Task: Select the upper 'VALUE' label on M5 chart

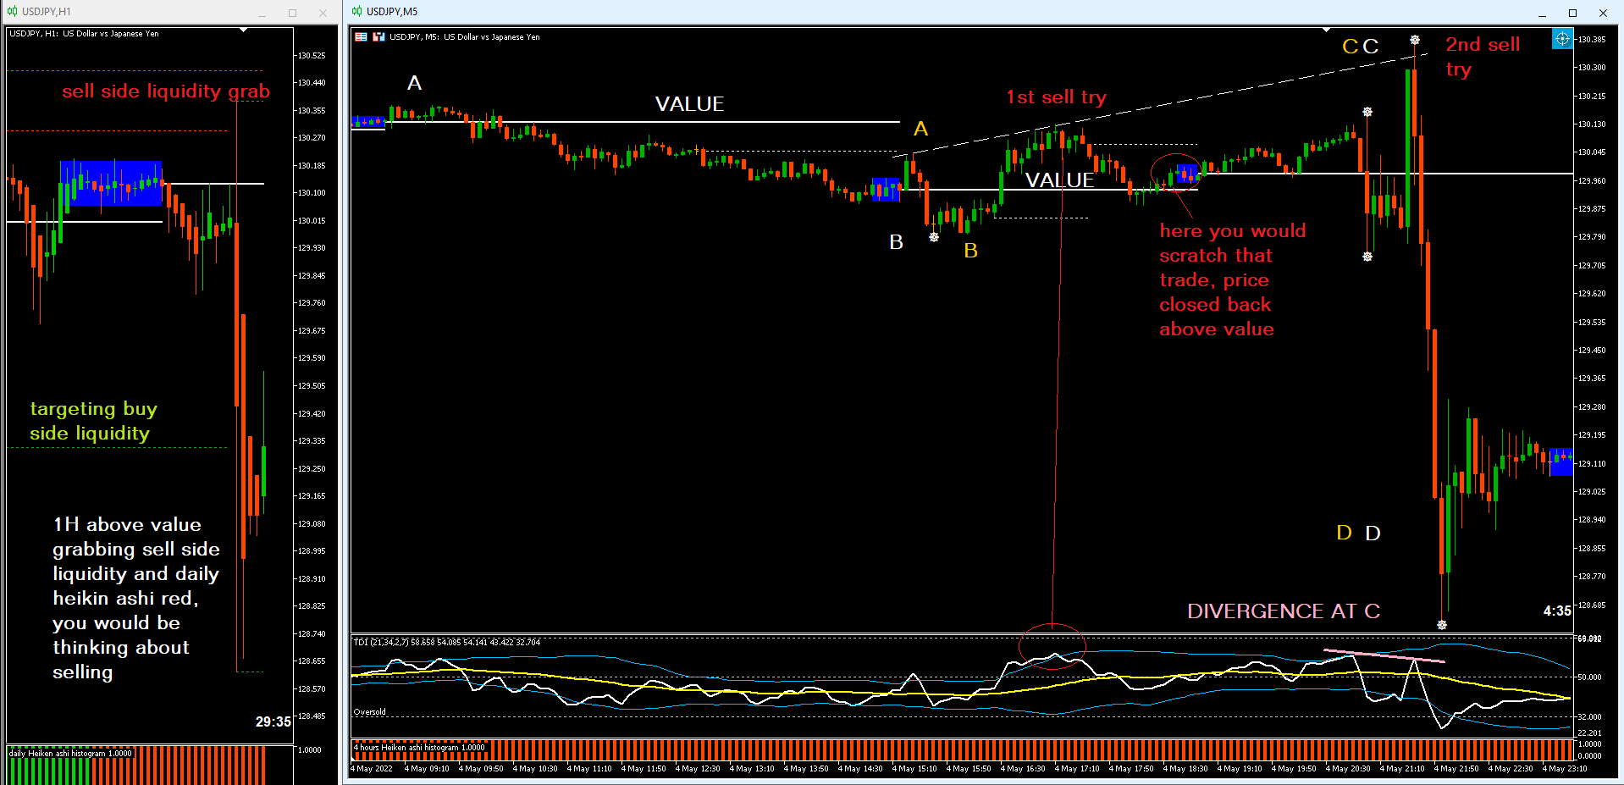Action: tap(689, 104)
